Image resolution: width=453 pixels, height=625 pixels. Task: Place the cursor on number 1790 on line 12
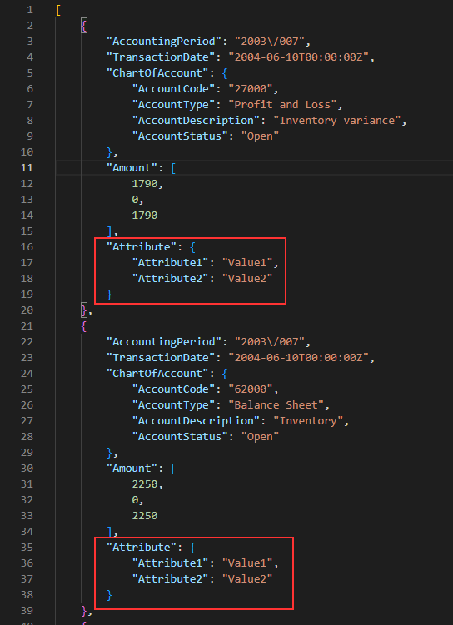click(145, 184)
